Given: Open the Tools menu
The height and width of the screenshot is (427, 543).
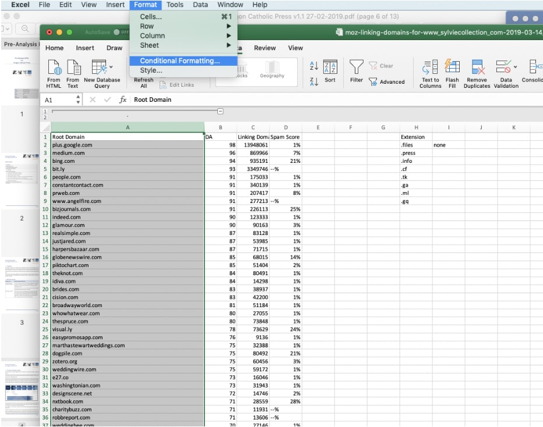Looking at the screenshot, I should click(x=175, y=5).
